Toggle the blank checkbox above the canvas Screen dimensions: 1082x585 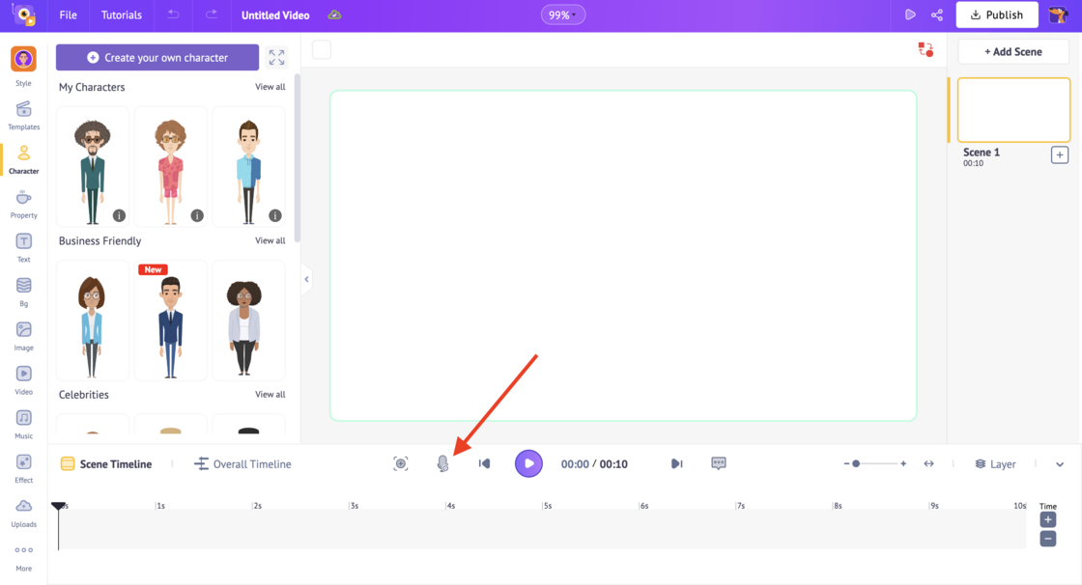[x=322, y=50]
